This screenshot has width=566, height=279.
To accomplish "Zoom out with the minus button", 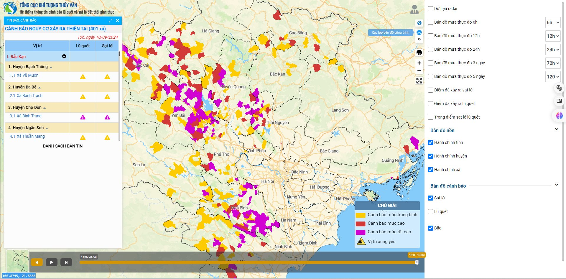I will [x=419, y=70].
